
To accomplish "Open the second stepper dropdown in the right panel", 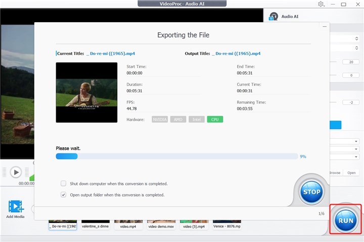I will tap(356, 48).
